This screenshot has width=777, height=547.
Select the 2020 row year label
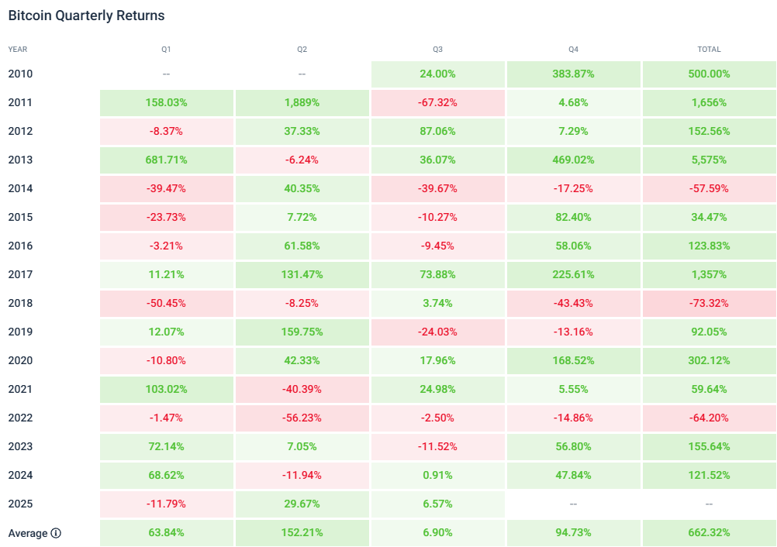pos(20,360)
